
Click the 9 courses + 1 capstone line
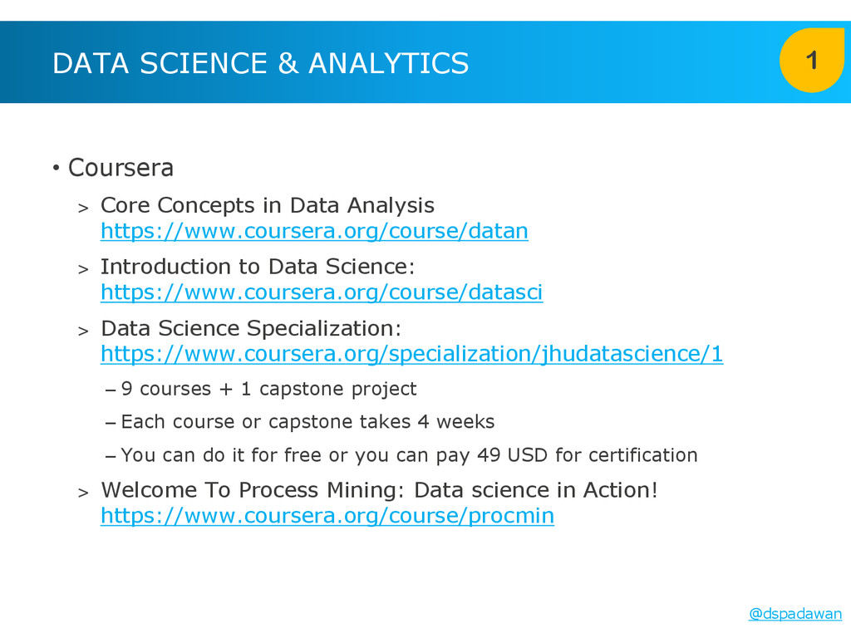tap(268, 389)
